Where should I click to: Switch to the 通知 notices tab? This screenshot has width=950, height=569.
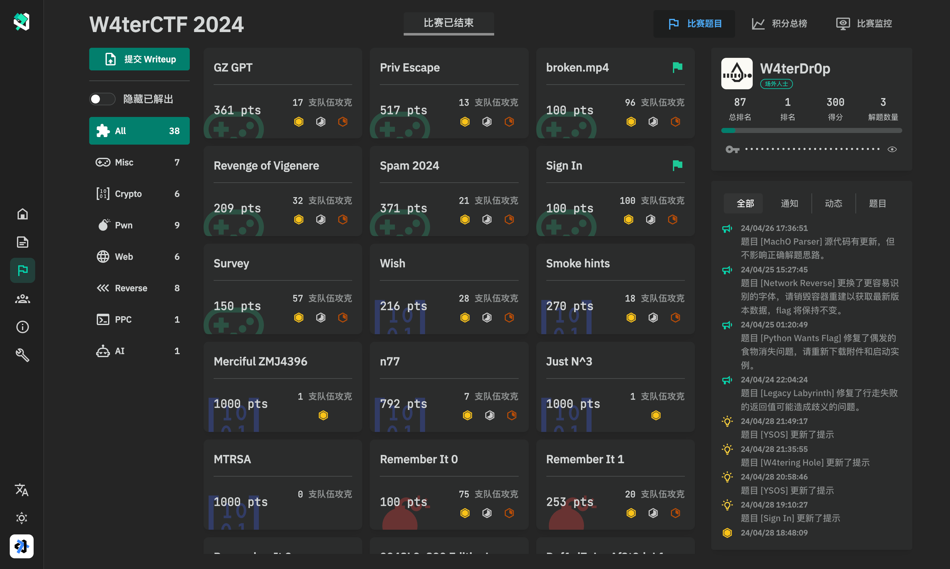tap(789, 203)
